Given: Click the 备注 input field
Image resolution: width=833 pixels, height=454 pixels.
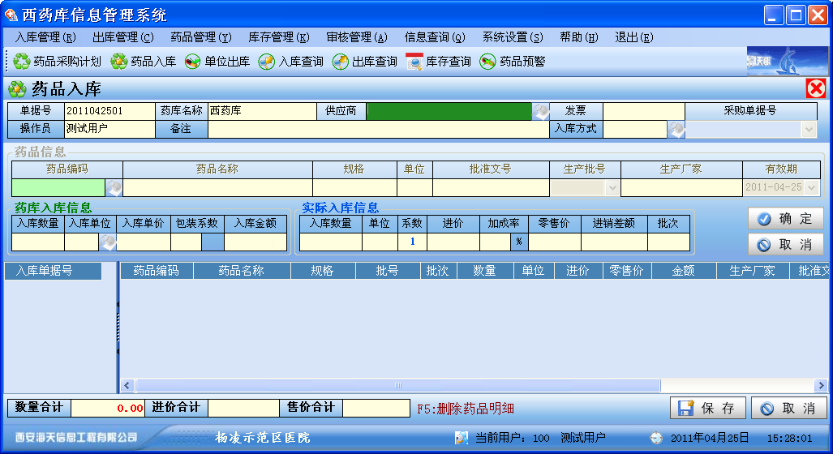Looking at the screenshot, I should point(378,129).
